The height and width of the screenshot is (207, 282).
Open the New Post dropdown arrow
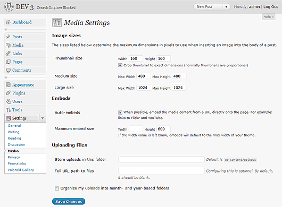(x=226, y=7)
